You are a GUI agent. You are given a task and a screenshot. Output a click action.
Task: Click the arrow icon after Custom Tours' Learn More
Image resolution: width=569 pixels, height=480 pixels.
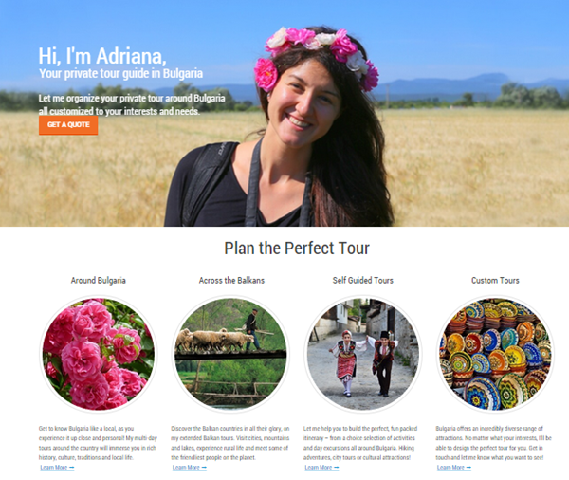coord(468,468)
